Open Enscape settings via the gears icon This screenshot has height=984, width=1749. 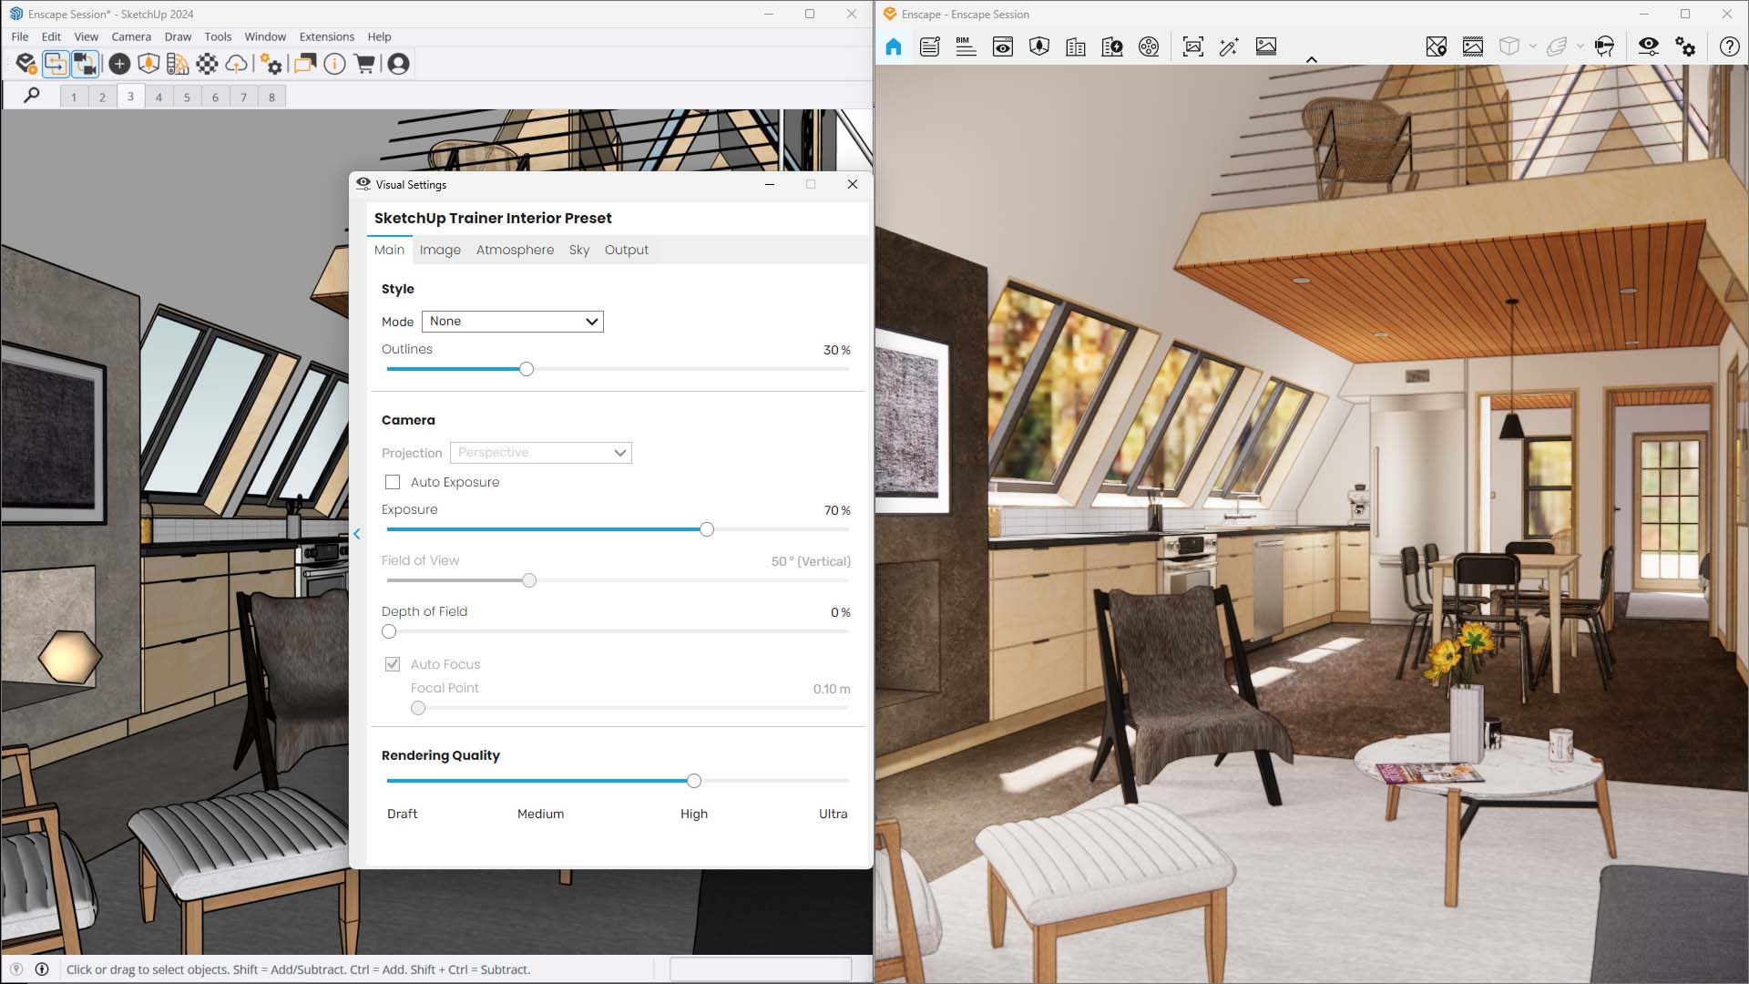click(1687, 46)
